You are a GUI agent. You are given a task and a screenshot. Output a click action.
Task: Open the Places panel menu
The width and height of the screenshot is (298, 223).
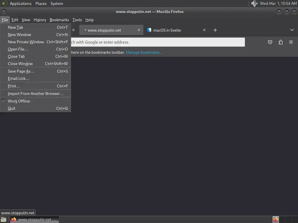(x=41, y=3)
